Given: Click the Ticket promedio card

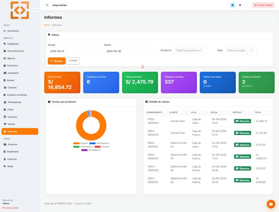Looking at the screenshot, I should click(x=140, y=82).
